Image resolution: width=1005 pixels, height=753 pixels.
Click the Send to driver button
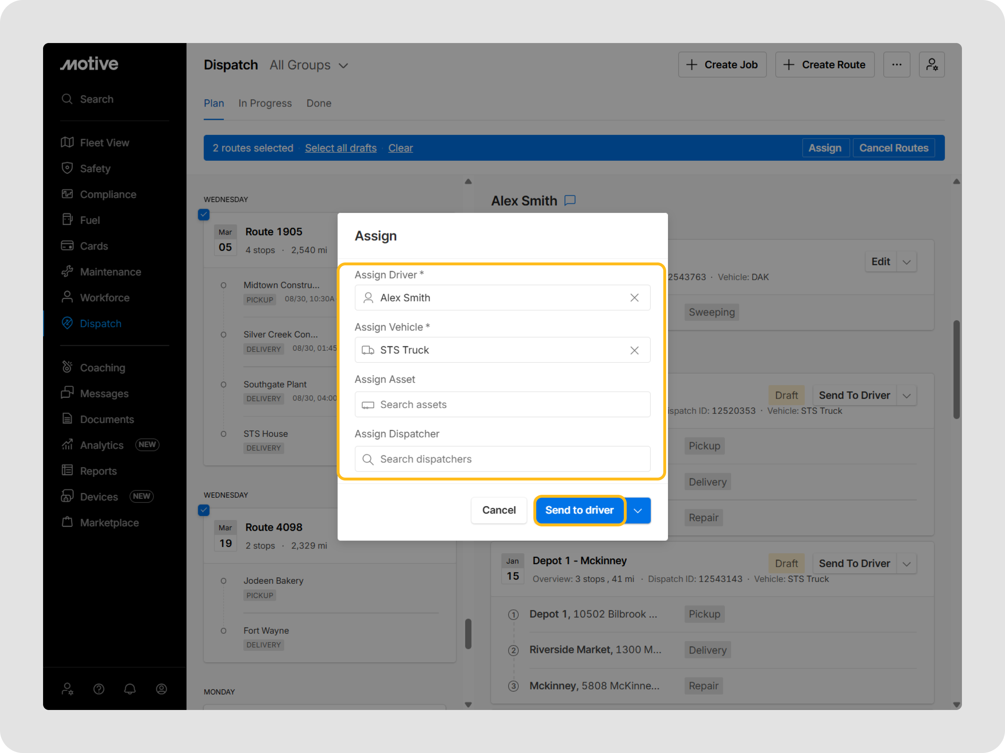point(579,510)
